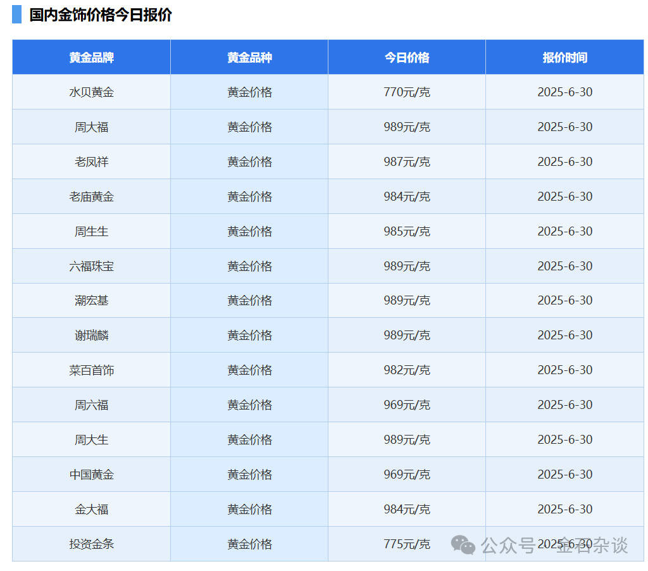Click the 2025-6-30 date for 周生生
The image size is (648, 571).
point(564,231)
